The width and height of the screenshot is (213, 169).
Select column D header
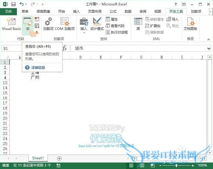[81, 57]
